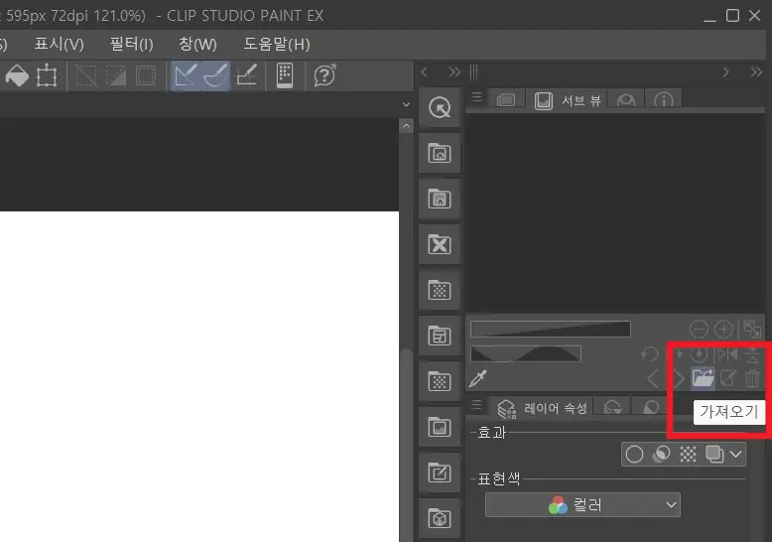Switch to the 서브 뷰 tab

click(x=567, y=100)
